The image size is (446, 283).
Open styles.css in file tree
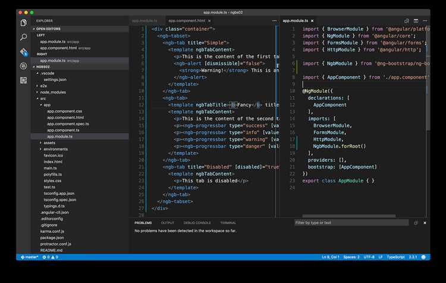tap(52, 181)
